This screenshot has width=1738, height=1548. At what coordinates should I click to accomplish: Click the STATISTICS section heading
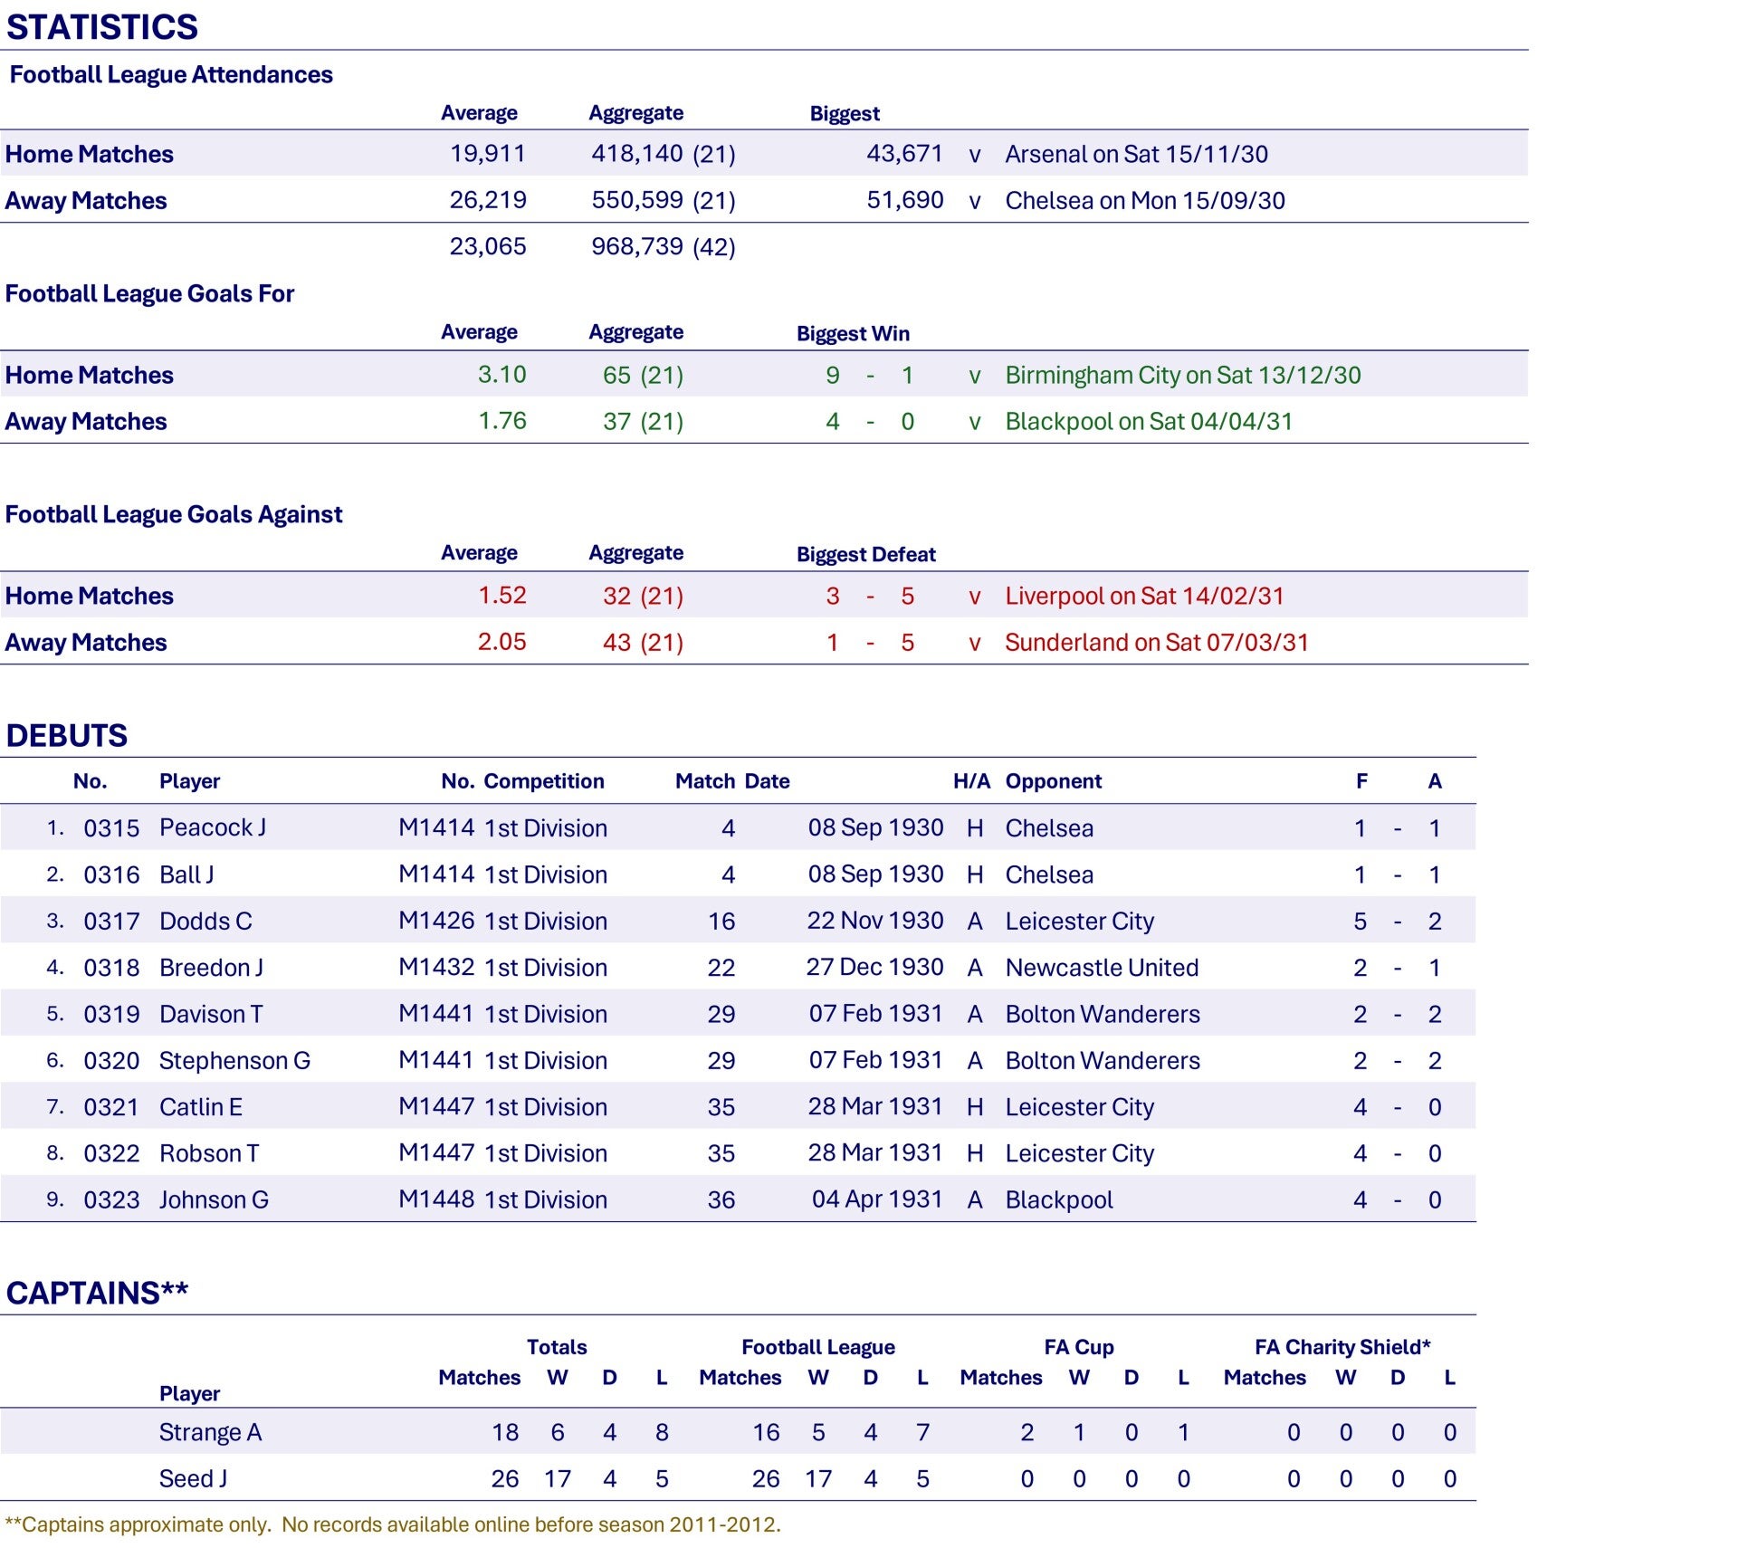tap(101, 27)
